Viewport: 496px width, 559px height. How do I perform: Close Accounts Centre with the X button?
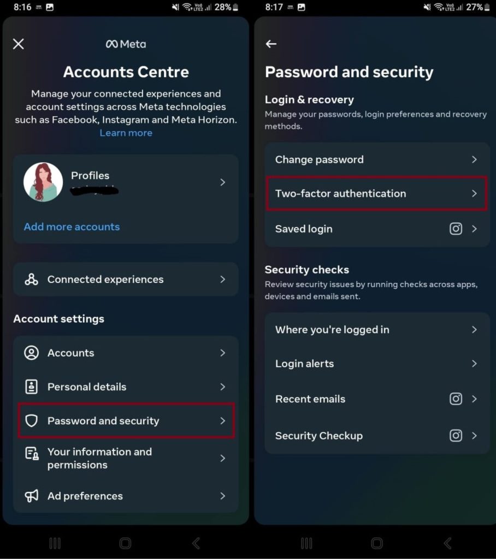(18, 44)
